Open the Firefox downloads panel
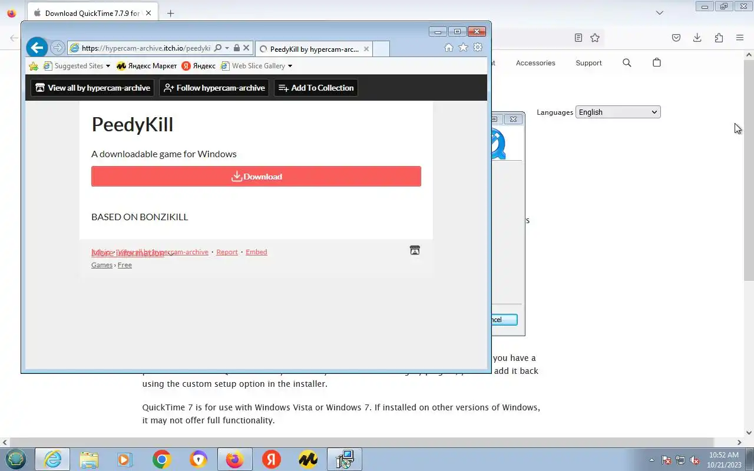754x471 pixels. (x=697, y=38)
